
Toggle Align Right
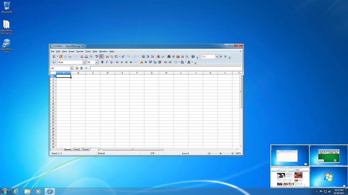126,62
